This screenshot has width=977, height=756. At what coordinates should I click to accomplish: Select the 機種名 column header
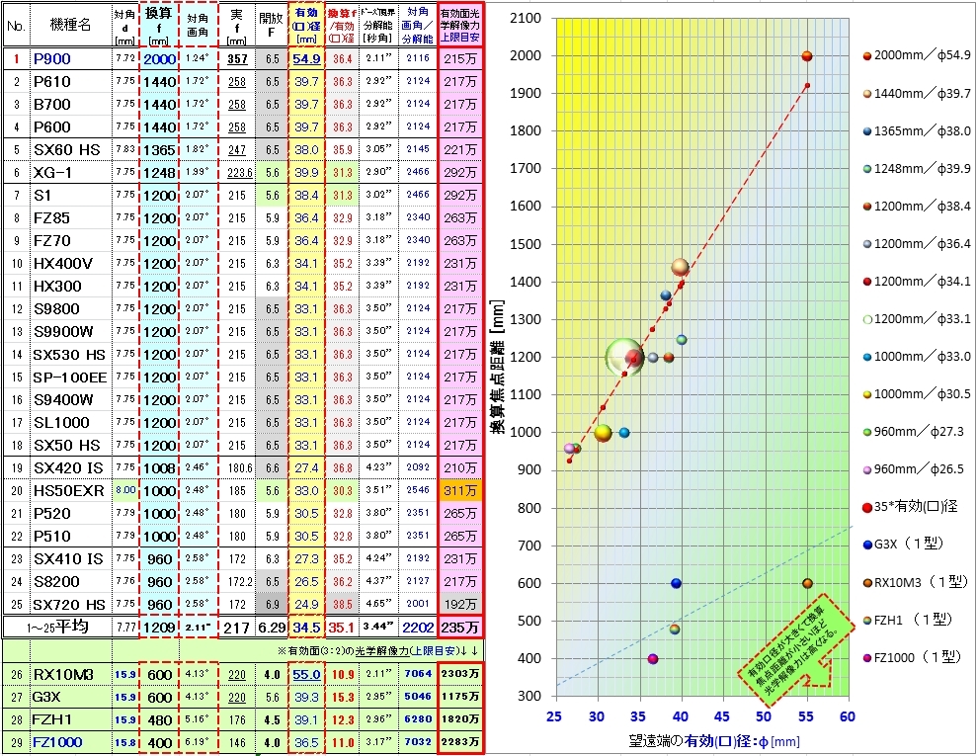click(x=70, y=25)
